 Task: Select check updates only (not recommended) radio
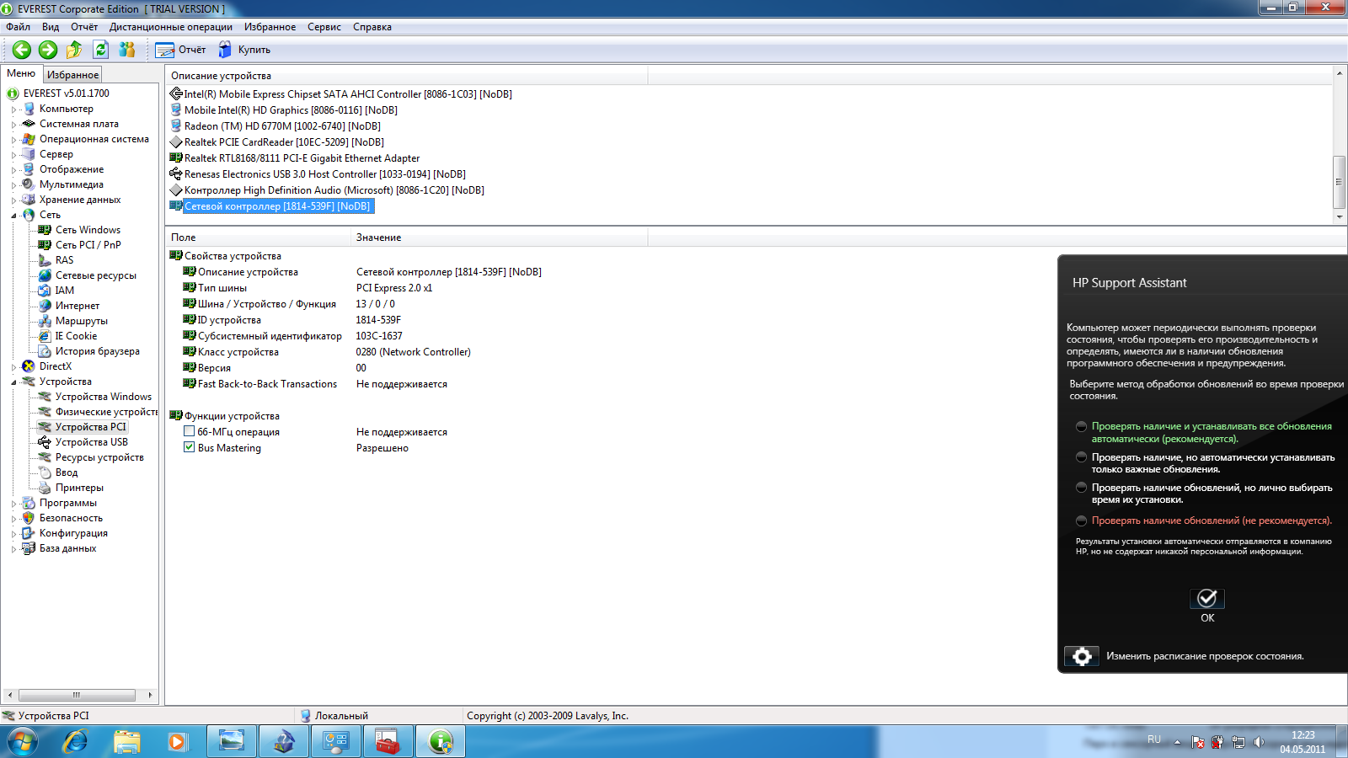(1081, 520)
